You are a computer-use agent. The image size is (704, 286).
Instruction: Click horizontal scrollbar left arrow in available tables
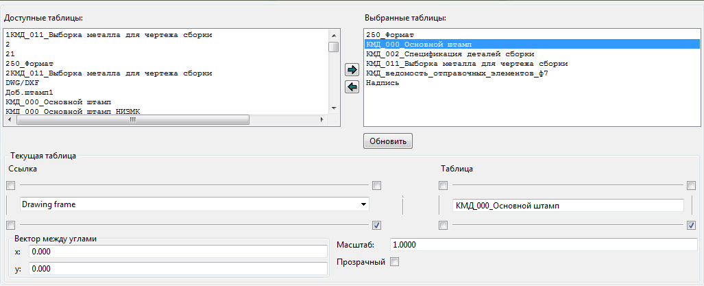(9, 120)
